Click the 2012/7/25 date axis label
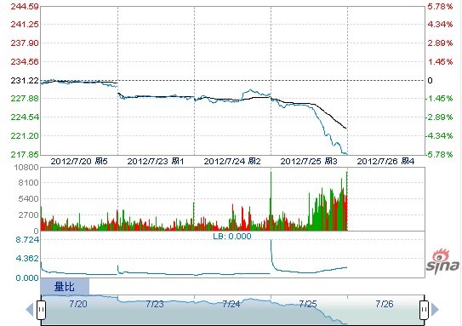Screen dimensions: 462x326 click(309, 161)
